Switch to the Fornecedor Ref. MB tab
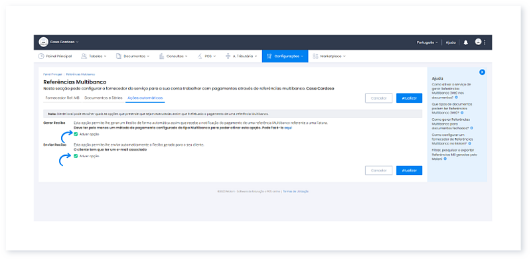531x260 pixels. (62, 98)
